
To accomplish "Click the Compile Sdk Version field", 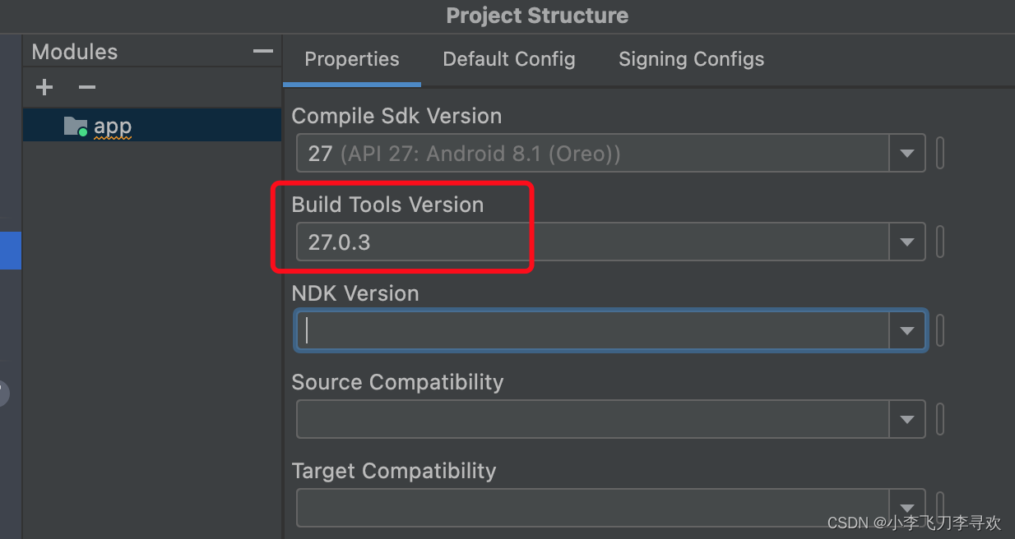I will tap(593, 154).
